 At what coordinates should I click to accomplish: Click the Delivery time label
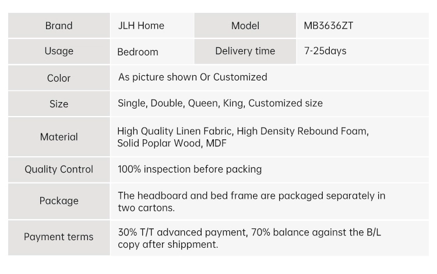(x=245, y=51)
